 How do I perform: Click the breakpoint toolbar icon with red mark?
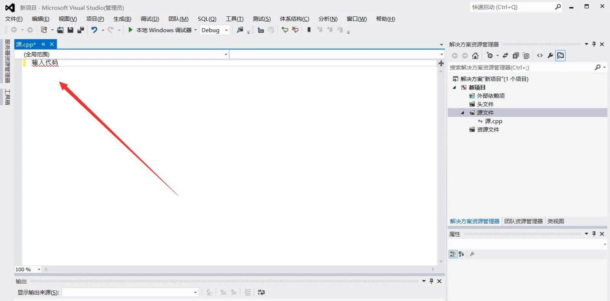[x=295, y=30]
